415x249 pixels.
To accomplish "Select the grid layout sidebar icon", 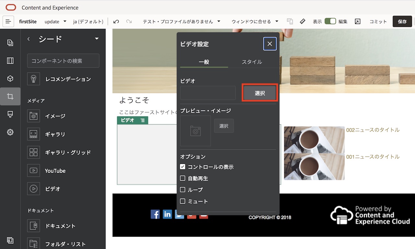I will 10,61.
